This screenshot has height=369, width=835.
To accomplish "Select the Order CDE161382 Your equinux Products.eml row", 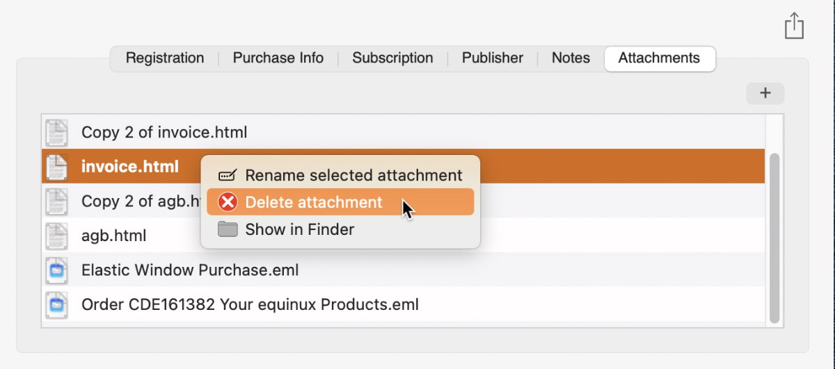I will 404,304.
